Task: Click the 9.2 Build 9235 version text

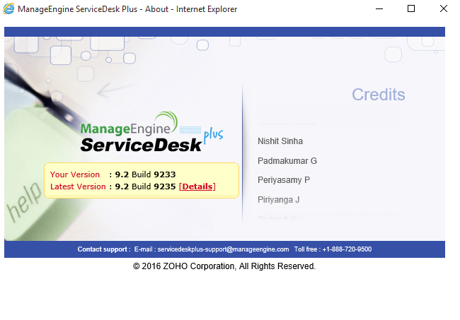Action: tap(145, 186)
